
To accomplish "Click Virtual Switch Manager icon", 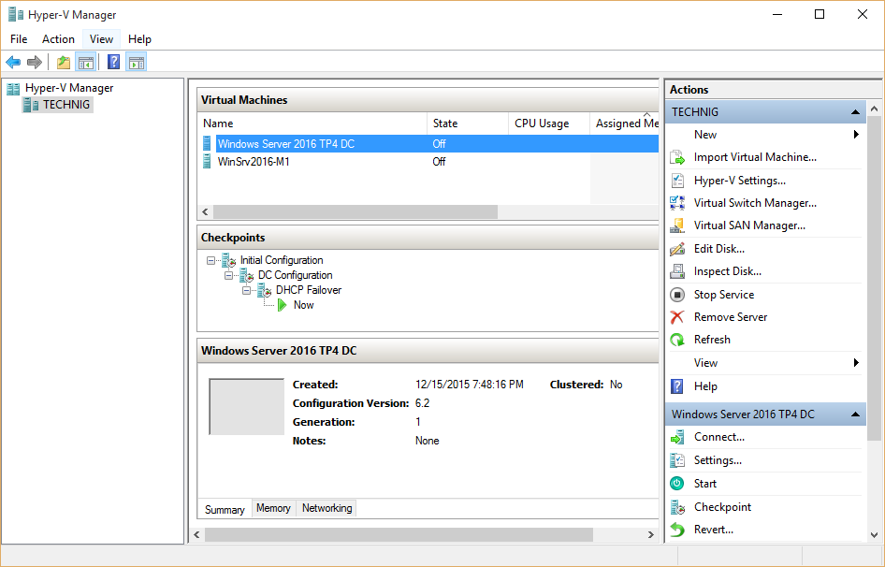I will (x=677, y=203).
